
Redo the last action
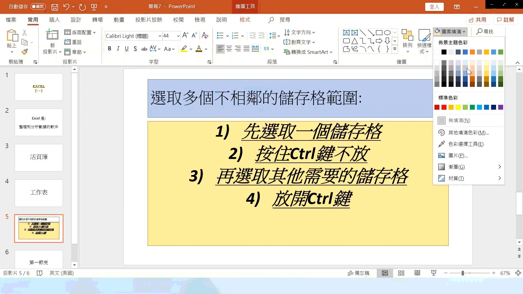coord(82,7)
